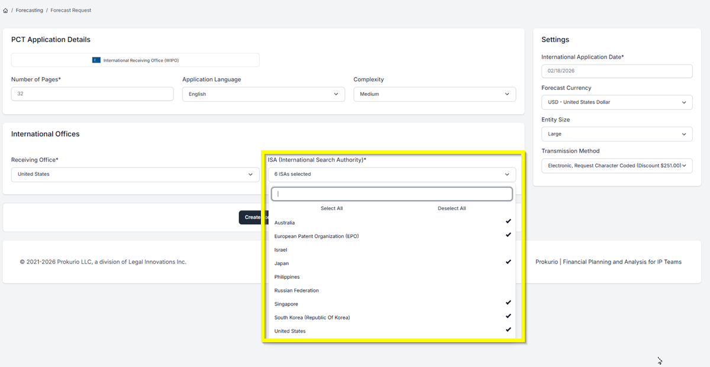This screenshot has width=710, height=367.
Task: Go to Forecasting in breadcrumb
Action: click(x=30, y=11)
